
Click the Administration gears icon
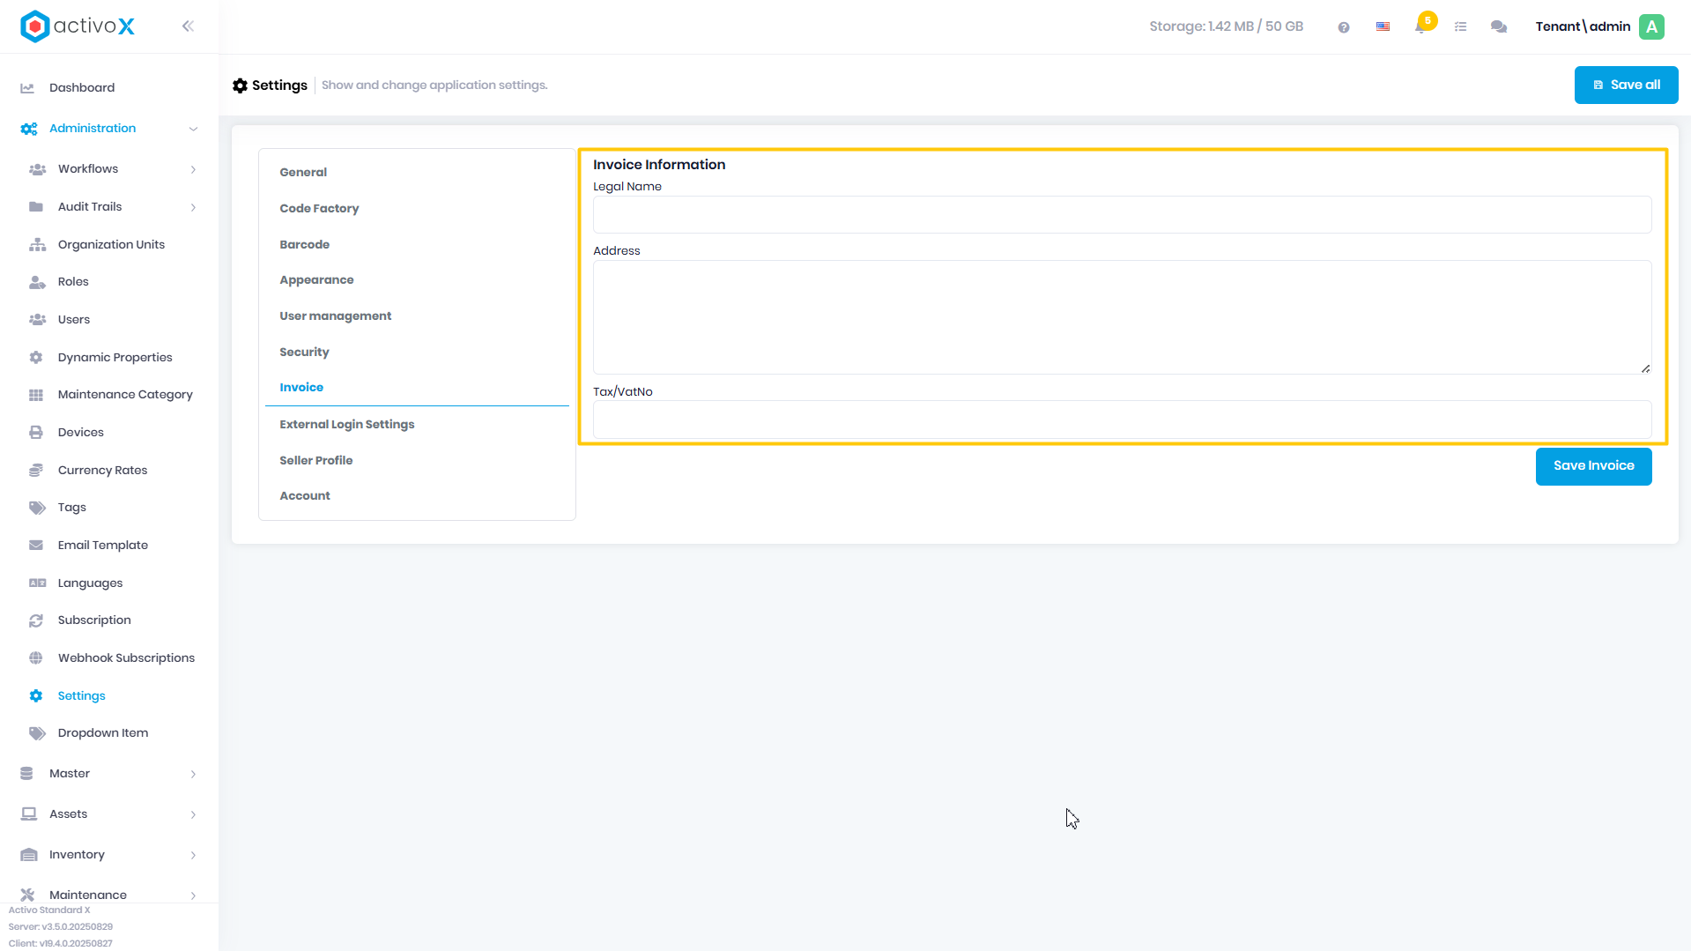(x=29, y=129)
